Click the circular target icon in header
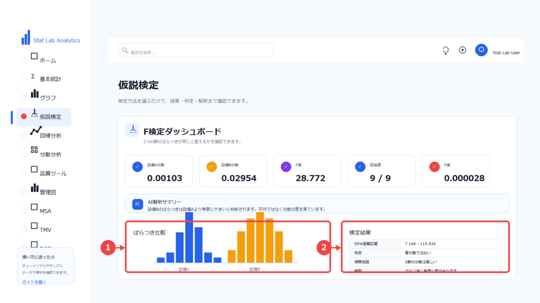 pos(462,50)
